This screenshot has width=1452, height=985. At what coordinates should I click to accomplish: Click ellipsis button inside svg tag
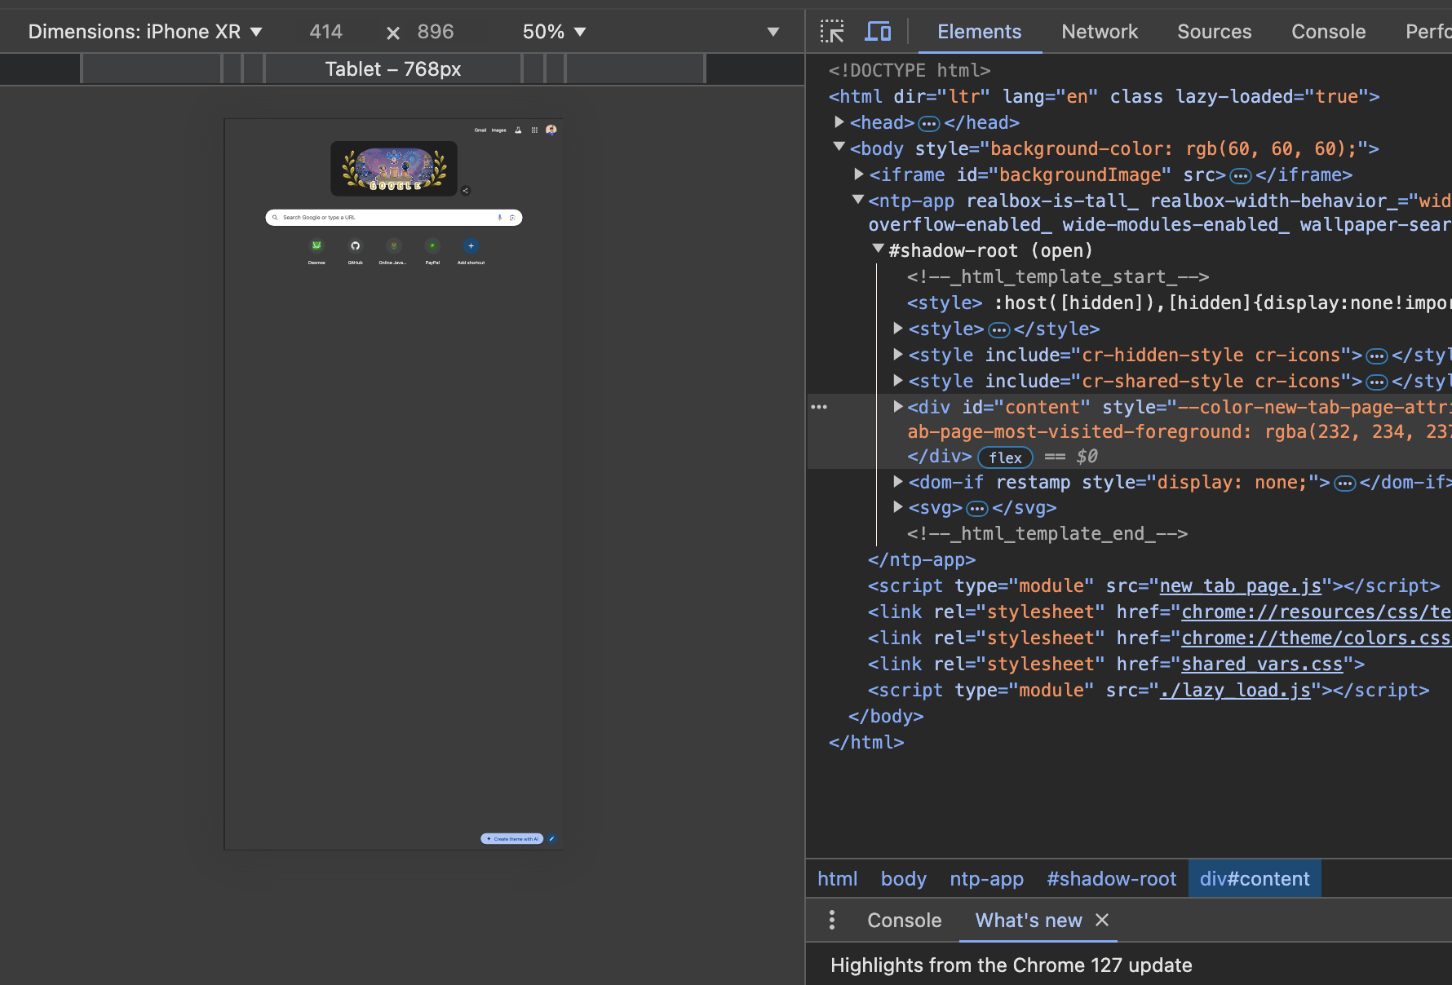tap(977, 509)
